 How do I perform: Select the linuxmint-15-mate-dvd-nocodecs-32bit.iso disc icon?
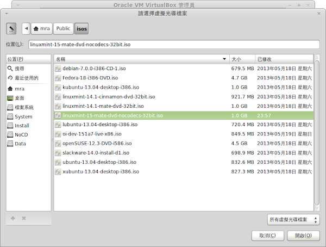coord(58,115)
